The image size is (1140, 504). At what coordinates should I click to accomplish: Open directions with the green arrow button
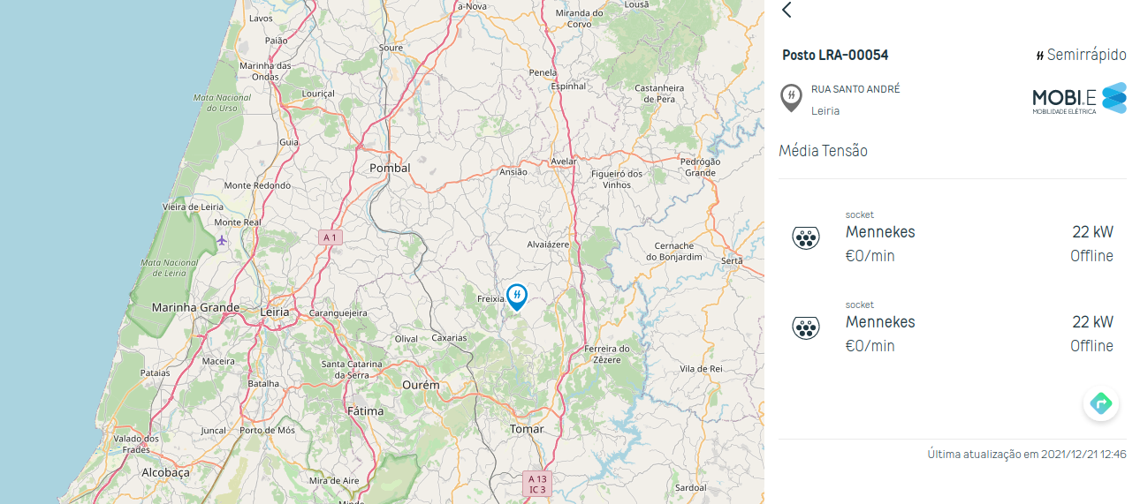(x=1101, y=403)
